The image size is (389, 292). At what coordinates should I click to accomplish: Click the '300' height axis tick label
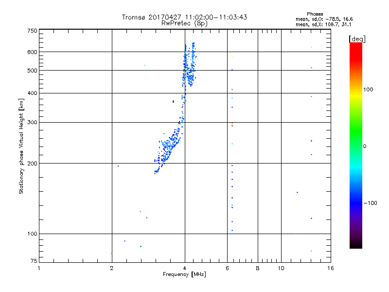click(x=32, y=123)
